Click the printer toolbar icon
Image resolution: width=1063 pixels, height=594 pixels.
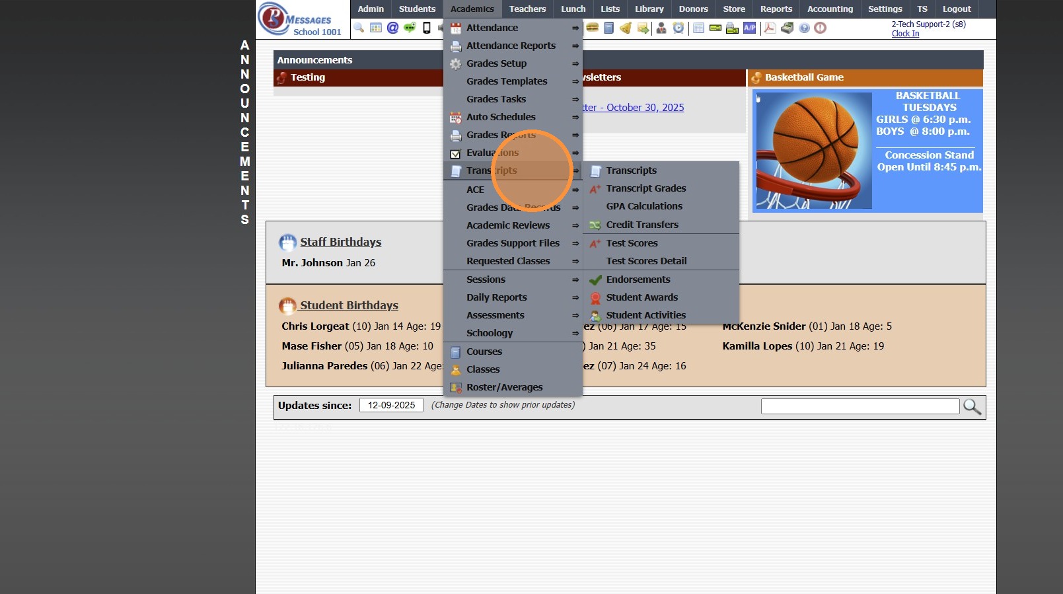732,28
